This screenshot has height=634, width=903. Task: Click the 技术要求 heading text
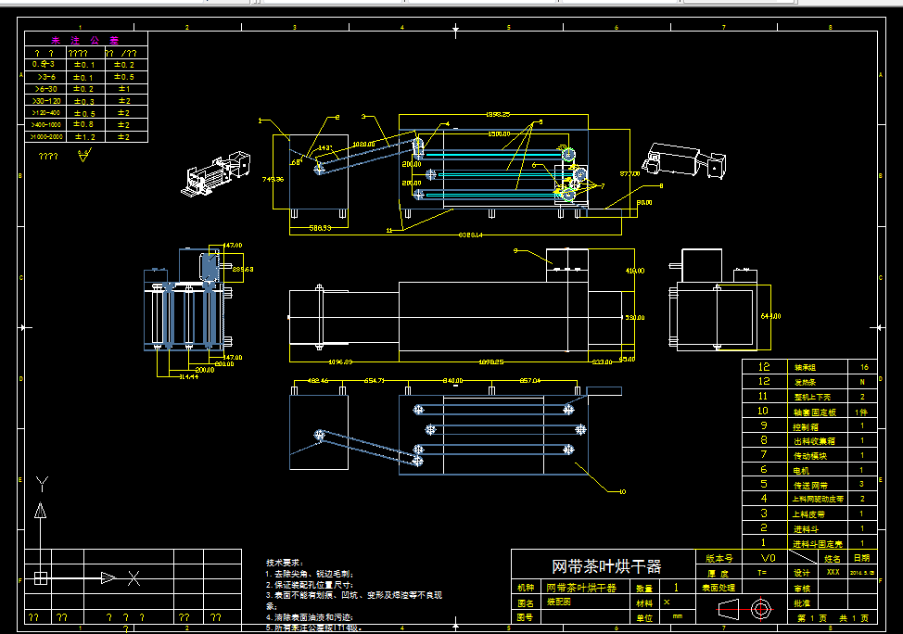(x=284, y=563)
